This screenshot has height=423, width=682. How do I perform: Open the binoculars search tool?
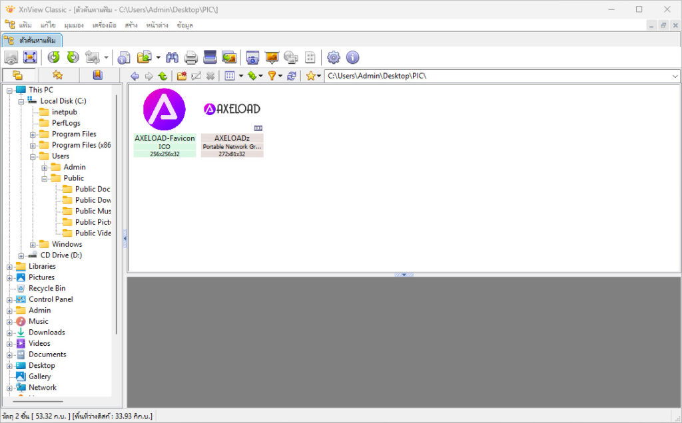[172, 57]
